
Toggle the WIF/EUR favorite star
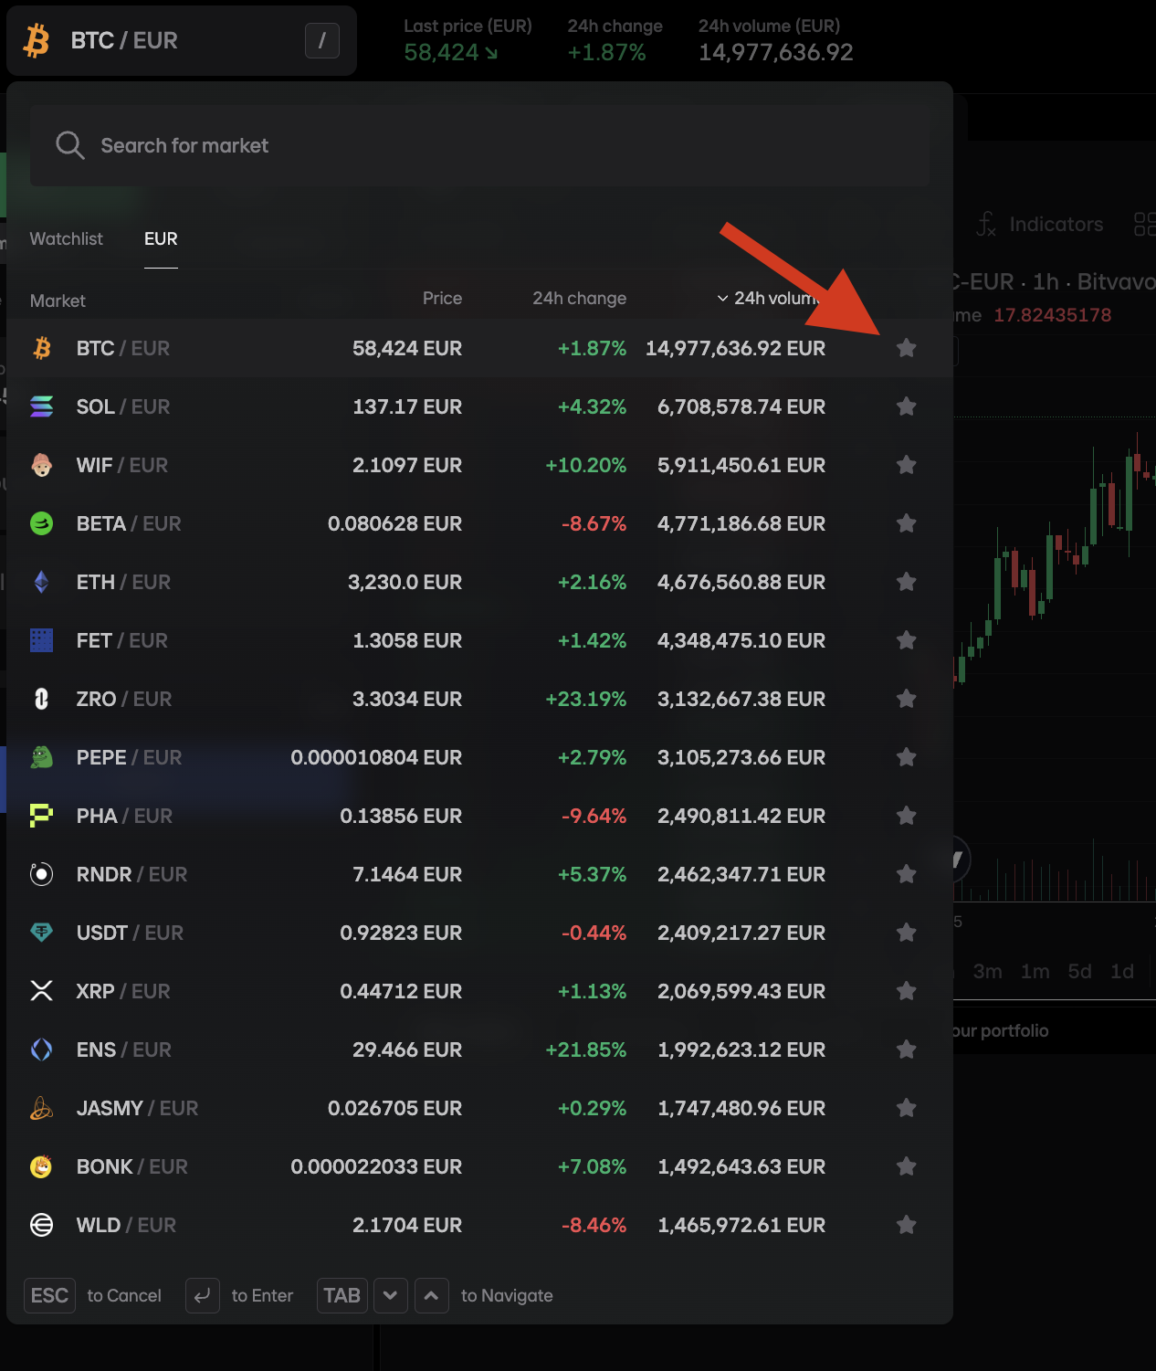click(906, 465)
